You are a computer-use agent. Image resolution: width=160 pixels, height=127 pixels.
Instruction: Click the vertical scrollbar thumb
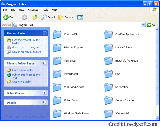point(157,68)
